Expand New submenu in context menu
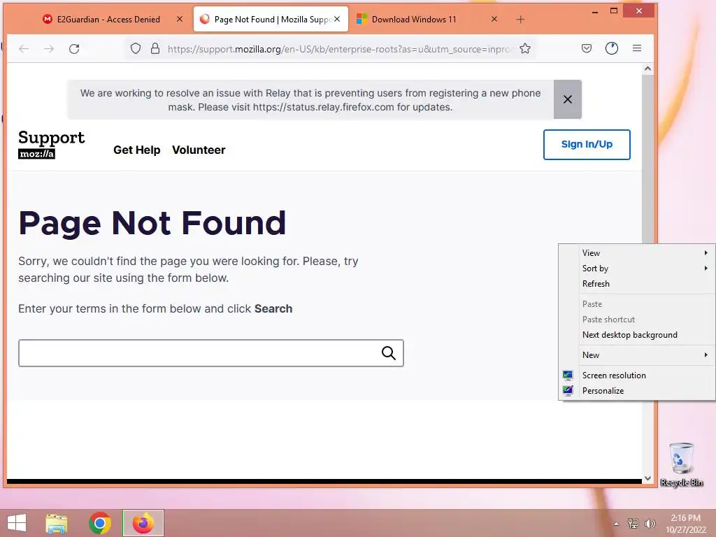This screenshot has width=716, height=537. coord(636,355)
